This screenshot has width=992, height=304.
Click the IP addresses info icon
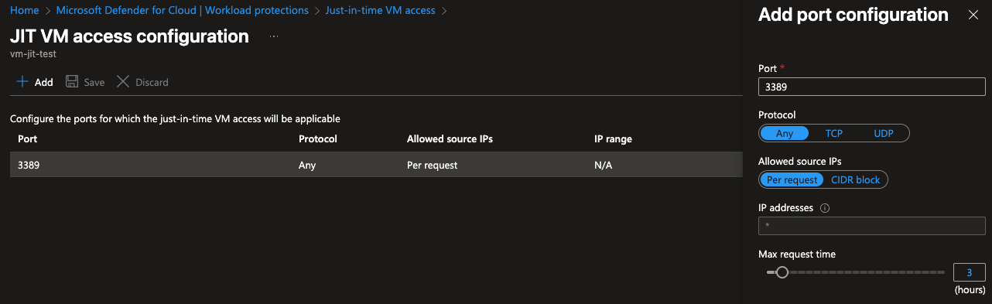tap(825, 208)
